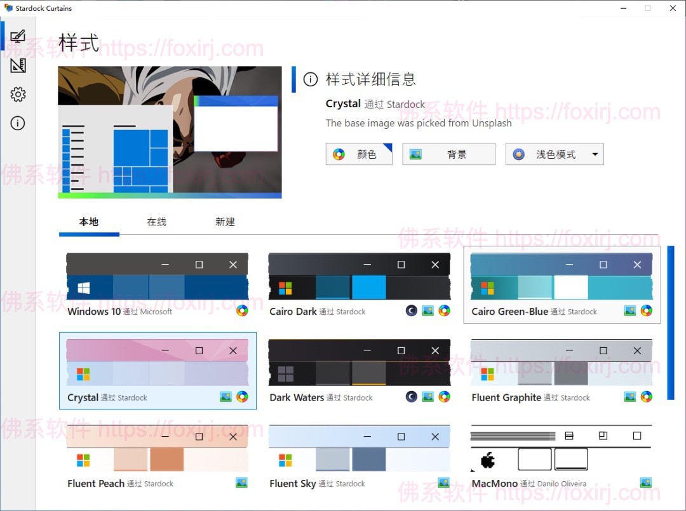Click the 背景 button
The image size is (686, 511).
click(x=448, y=154)
